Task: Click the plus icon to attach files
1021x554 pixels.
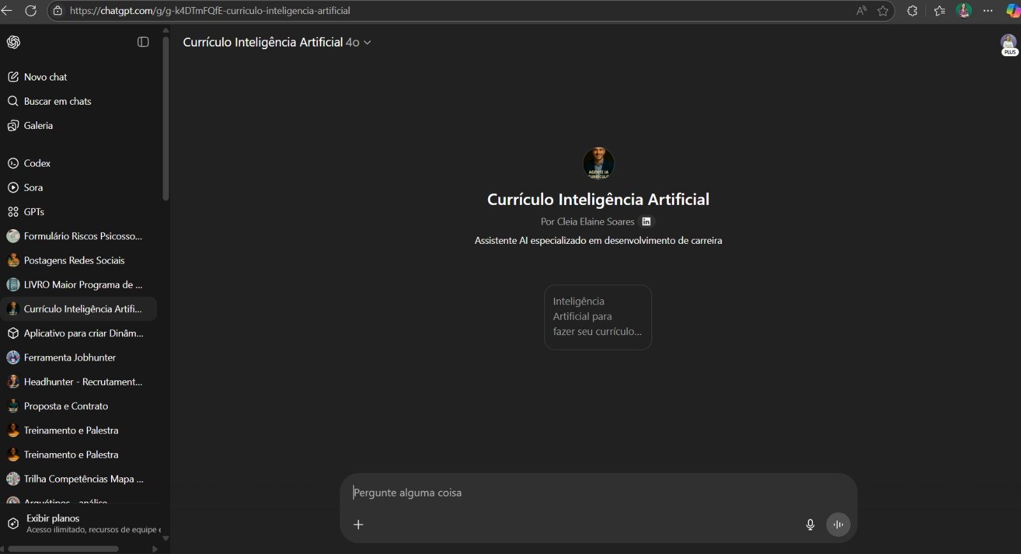Action: (x=359, y=525)
